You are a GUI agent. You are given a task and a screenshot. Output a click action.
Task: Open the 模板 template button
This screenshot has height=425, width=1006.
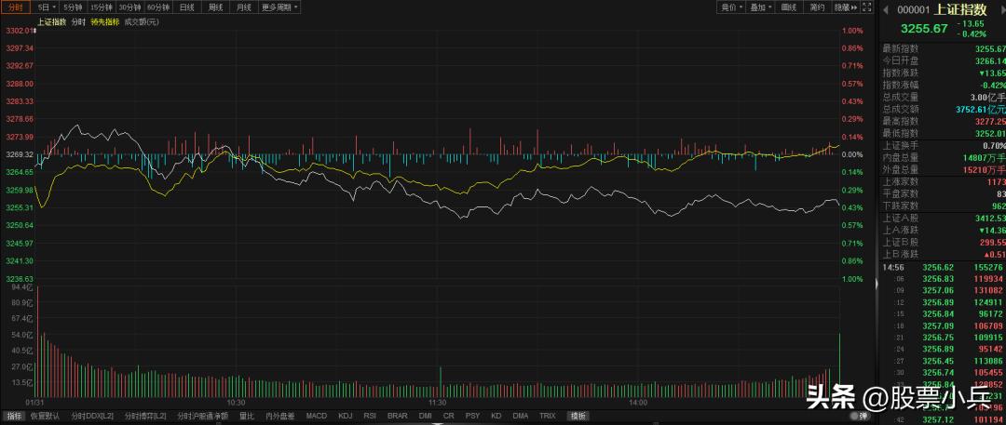point(578,416)
